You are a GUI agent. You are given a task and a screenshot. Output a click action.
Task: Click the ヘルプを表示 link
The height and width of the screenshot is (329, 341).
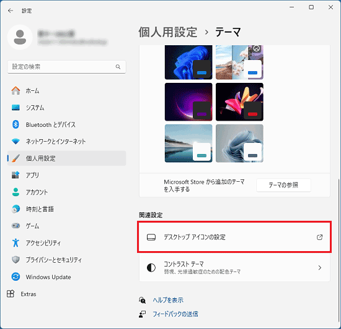click(168, 300)
